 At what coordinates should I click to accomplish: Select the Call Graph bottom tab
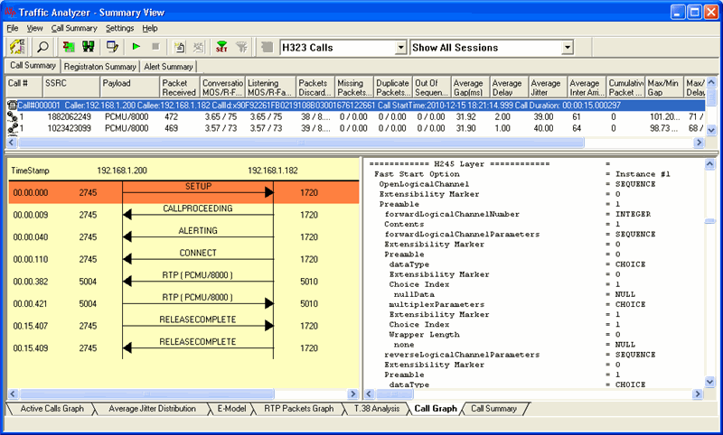(x=436, y=409)
